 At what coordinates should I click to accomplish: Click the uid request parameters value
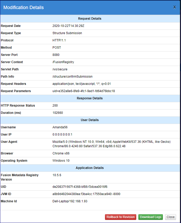point(84,91)
